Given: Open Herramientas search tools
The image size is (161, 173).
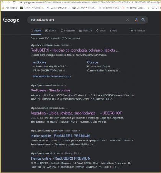Looking at the screenshot, I should click(x=137, y=30).
